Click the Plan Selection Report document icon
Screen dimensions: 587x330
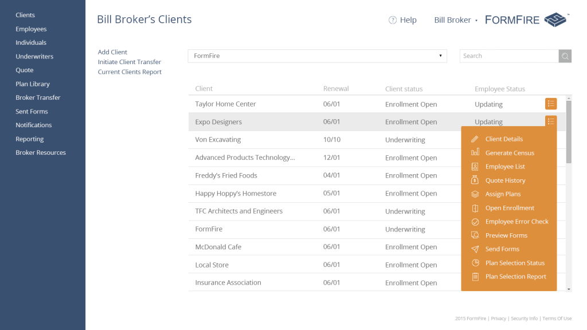pos(475,277)
